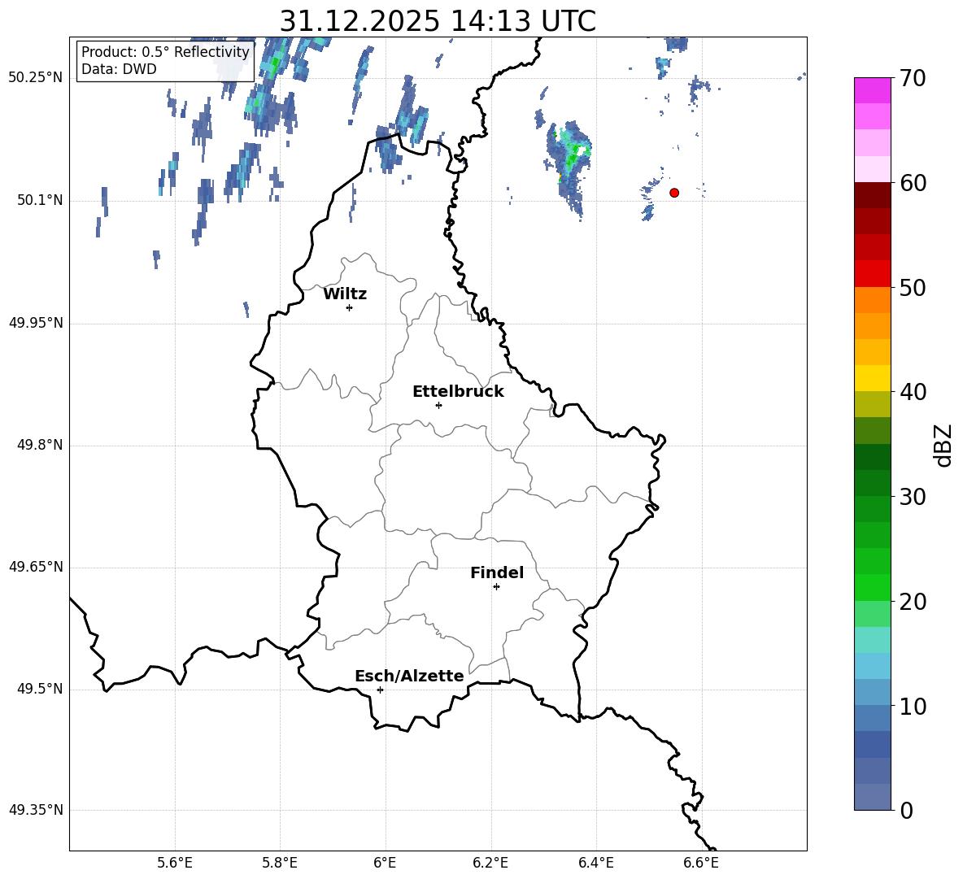The width and height of the screenshot is (963, 879).
Task: Click the Ettelbruck station cross marker
Action: tap(438, 405)
